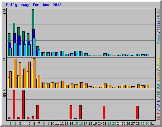Click the red kB F bar for day 2
The image size is (162, 127).
[x=14, y=105]
